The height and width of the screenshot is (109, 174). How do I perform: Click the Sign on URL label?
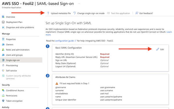tap(61, 60)
